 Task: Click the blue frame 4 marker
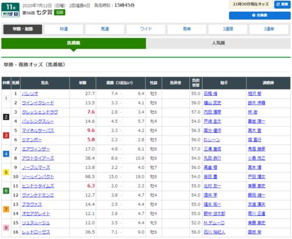(6, 154)
